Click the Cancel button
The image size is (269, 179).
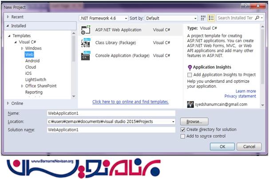(x=249, y=147)
